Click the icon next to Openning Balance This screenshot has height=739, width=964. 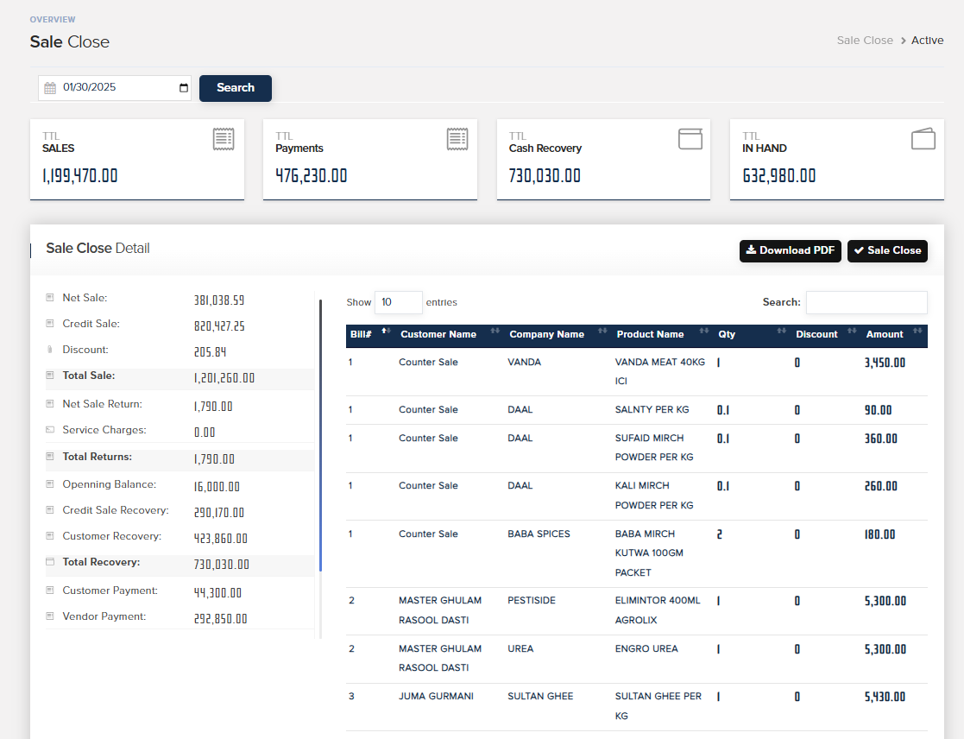[50, 483]
